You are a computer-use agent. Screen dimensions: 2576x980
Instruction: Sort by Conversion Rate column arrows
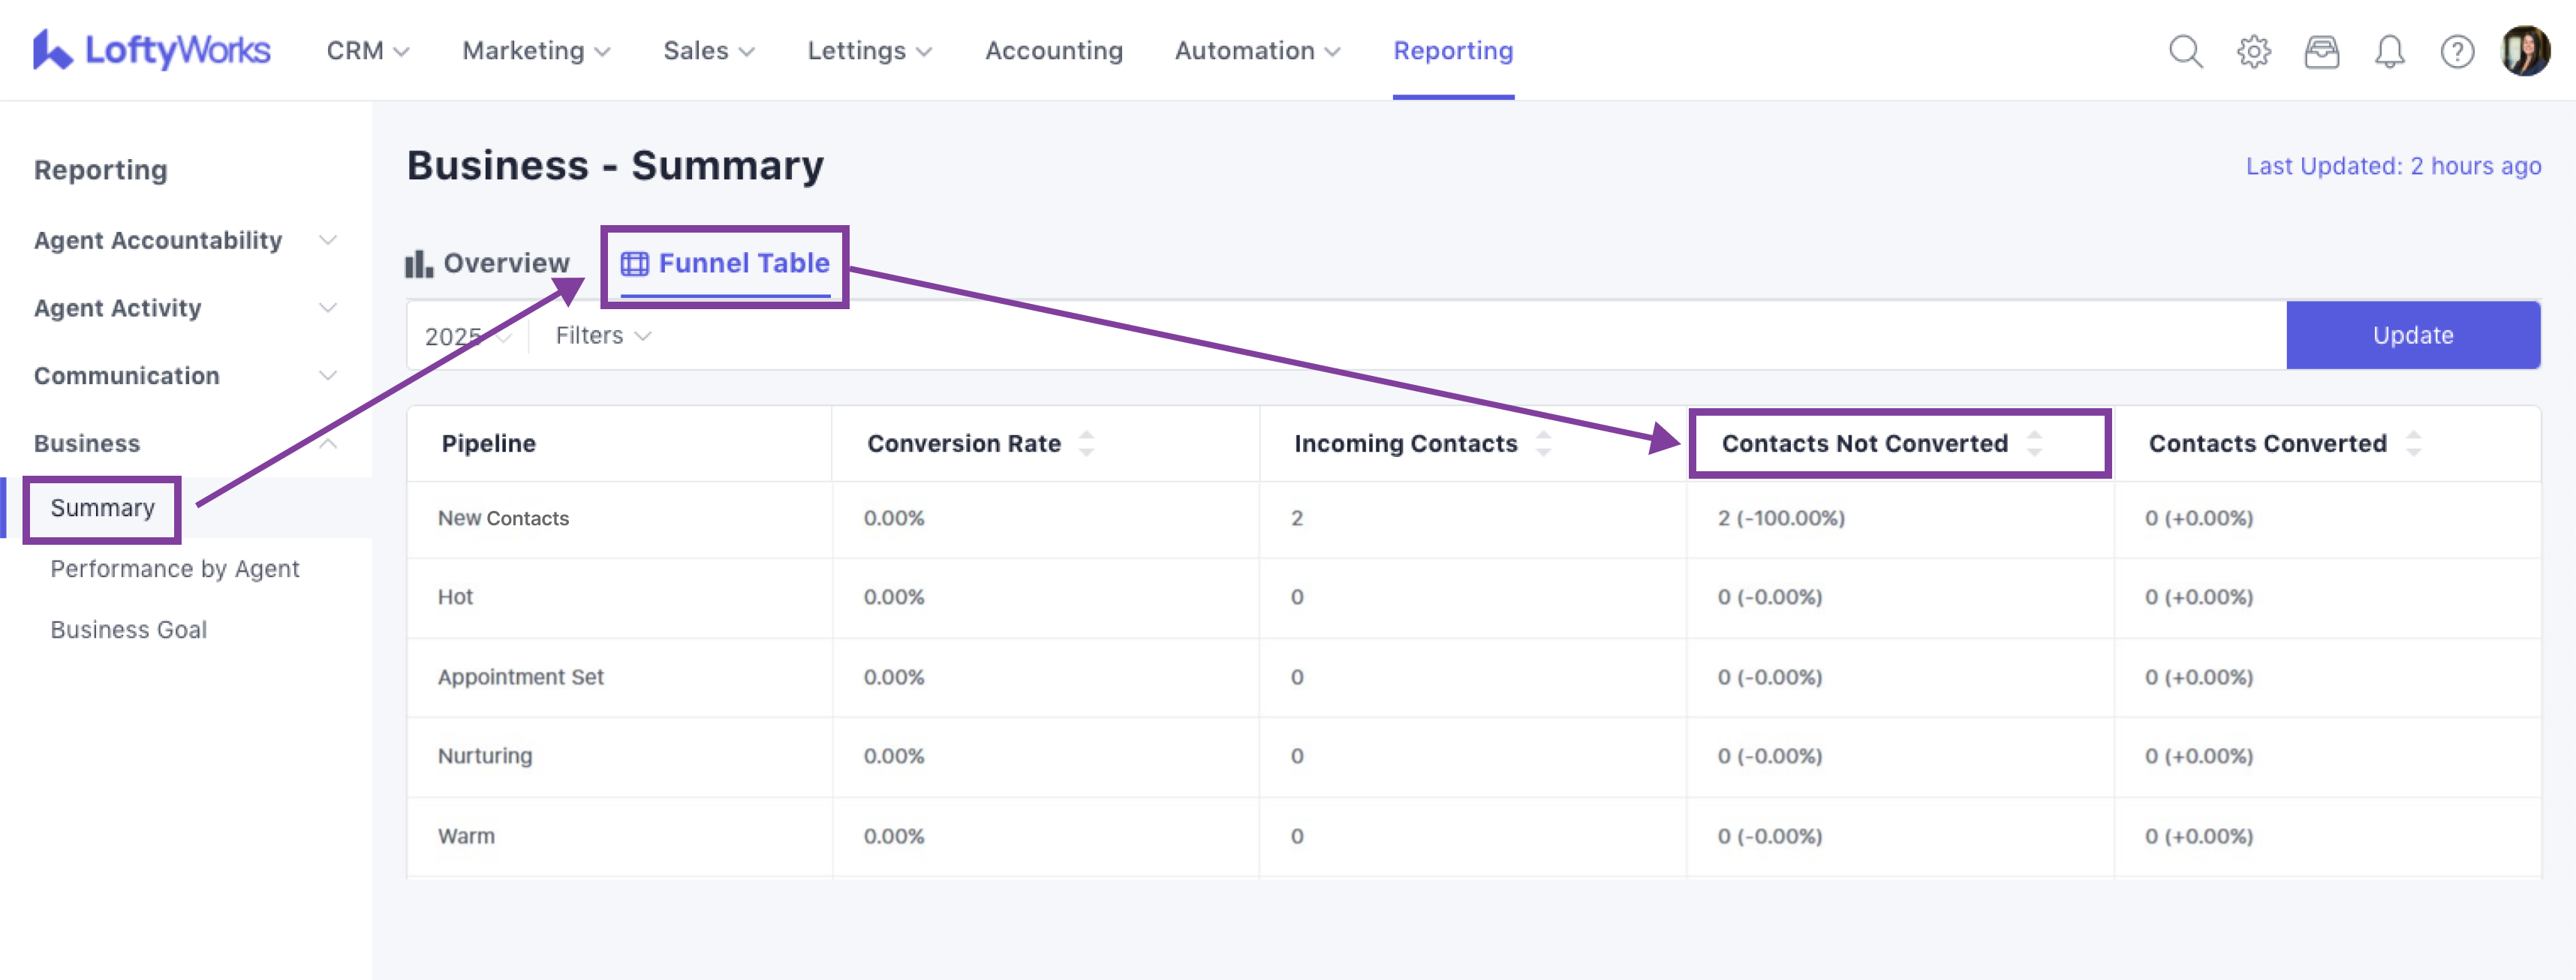tap(1086, 443)
